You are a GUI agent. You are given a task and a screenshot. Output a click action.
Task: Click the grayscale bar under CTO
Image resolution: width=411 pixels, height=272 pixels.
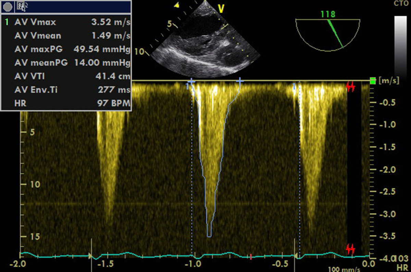(400, 44)
